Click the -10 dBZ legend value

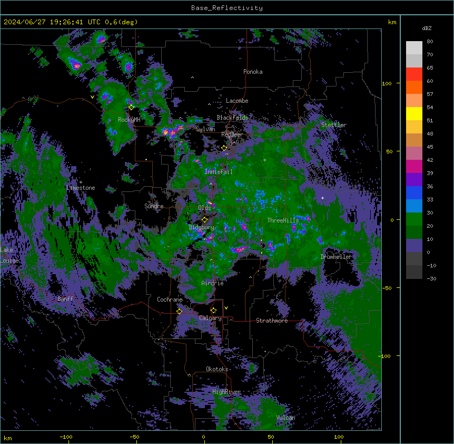(x=431, y=265)
